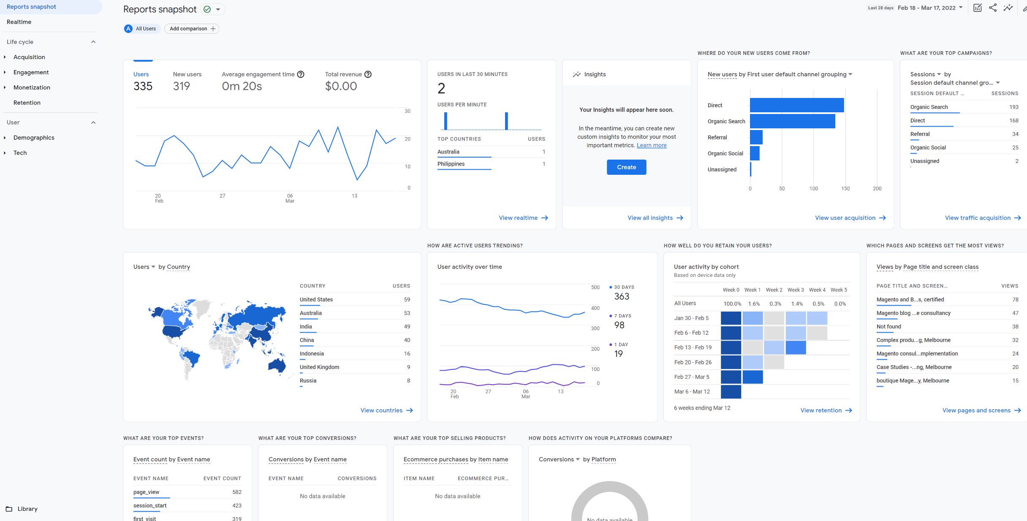1027x521 pixels.
Task: Click the Library folder icon
Action: (9, 509)
